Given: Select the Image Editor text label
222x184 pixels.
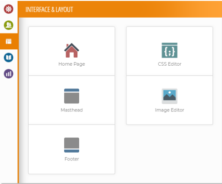Looking at the screenshot, I should [x=170, y=110].
